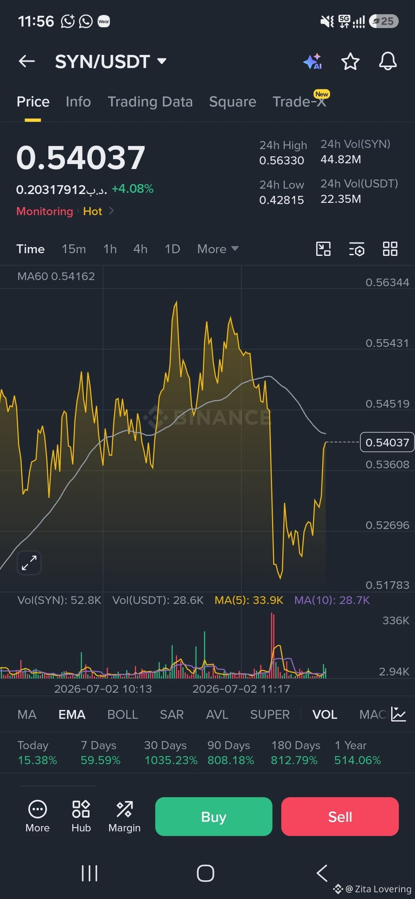Switch to the Price tab

click(x=33, y=102)
